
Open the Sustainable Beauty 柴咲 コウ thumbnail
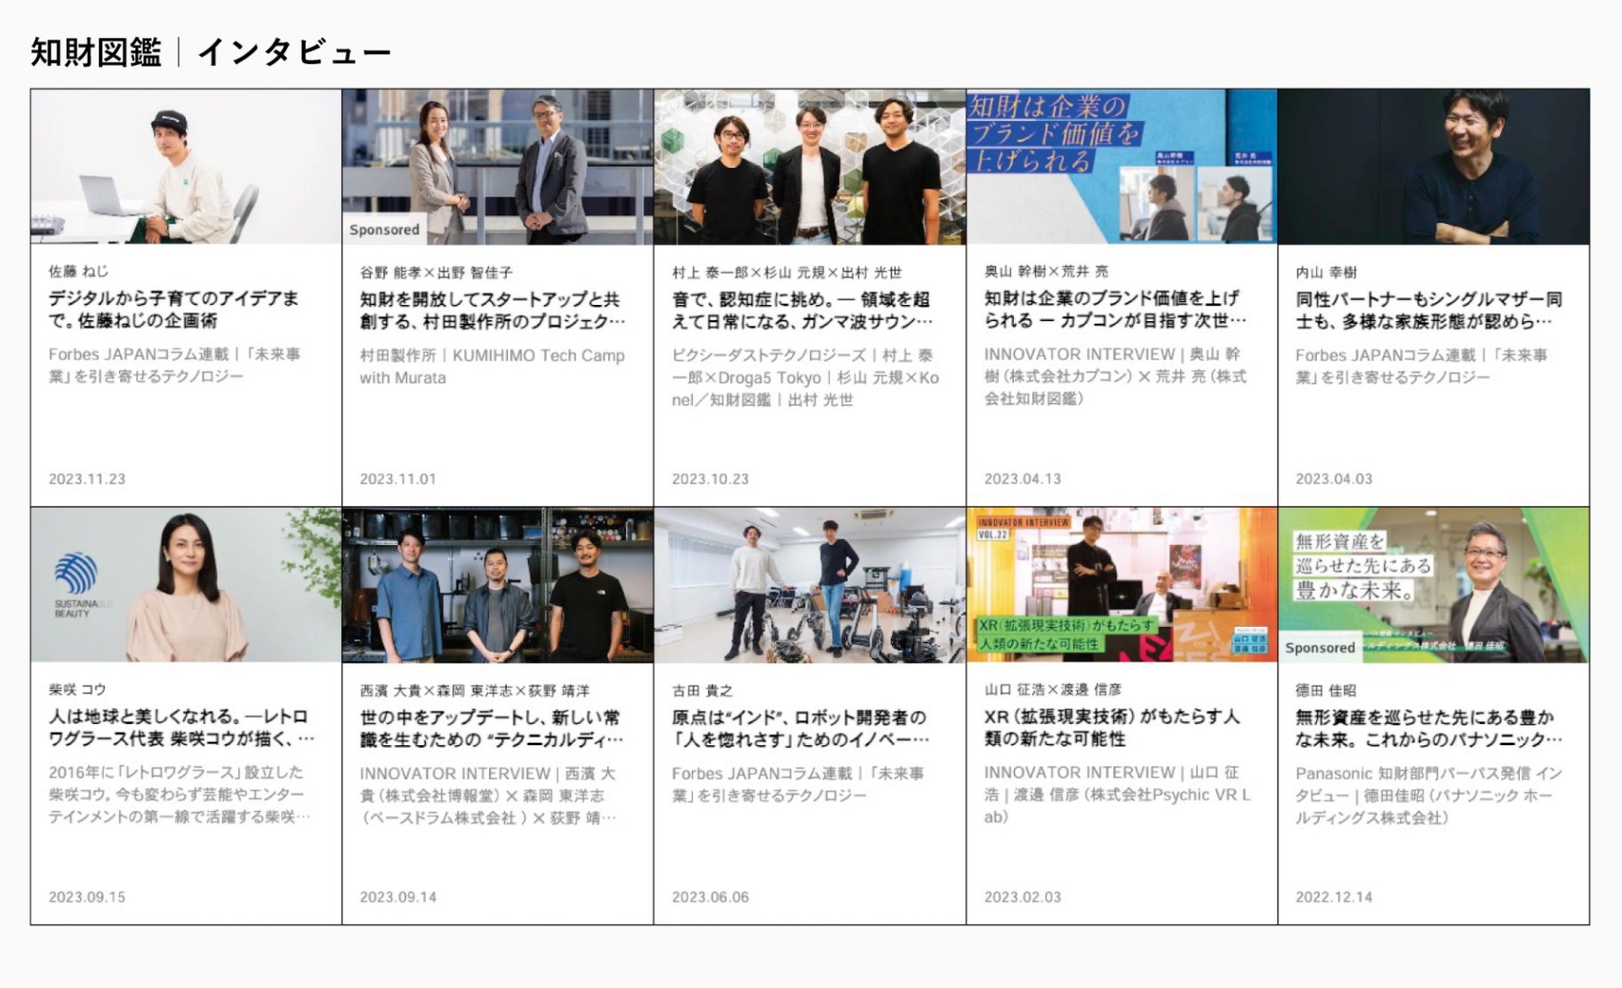(186, 585)
